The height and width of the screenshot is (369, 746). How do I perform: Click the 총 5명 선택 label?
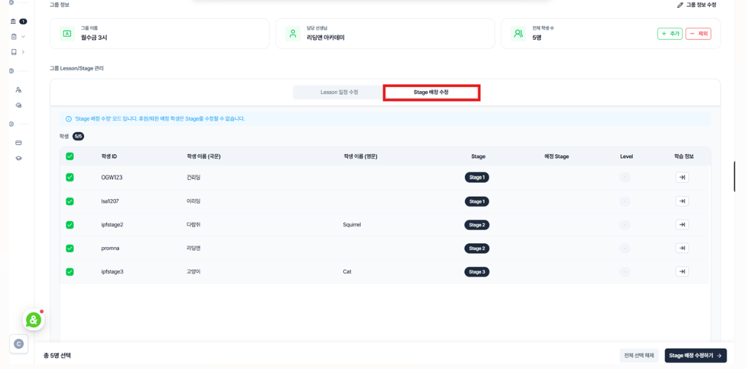click(x=57, y=355)
